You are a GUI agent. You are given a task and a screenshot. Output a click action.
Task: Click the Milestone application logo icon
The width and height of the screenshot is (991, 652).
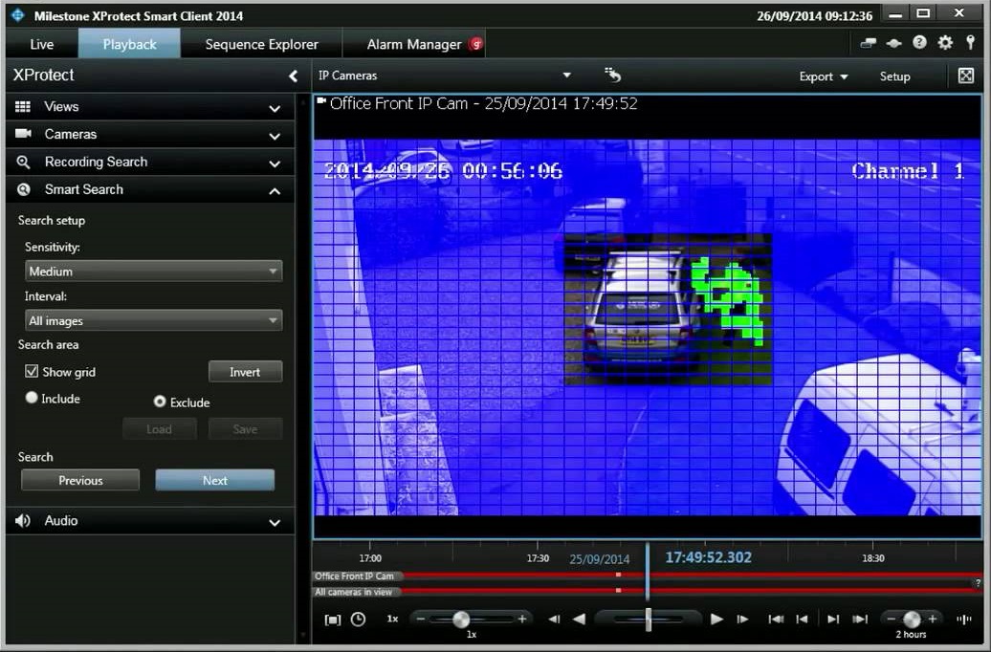17,15
